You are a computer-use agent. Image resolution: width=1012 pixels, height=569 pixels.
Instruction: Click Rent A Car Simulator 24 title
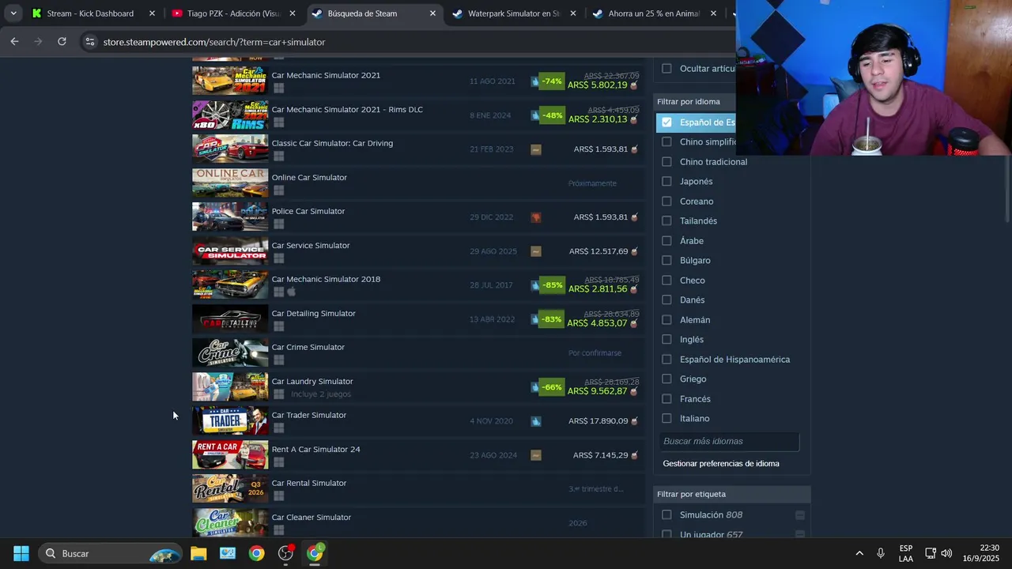pyautogui.click(x=315, y=449)
